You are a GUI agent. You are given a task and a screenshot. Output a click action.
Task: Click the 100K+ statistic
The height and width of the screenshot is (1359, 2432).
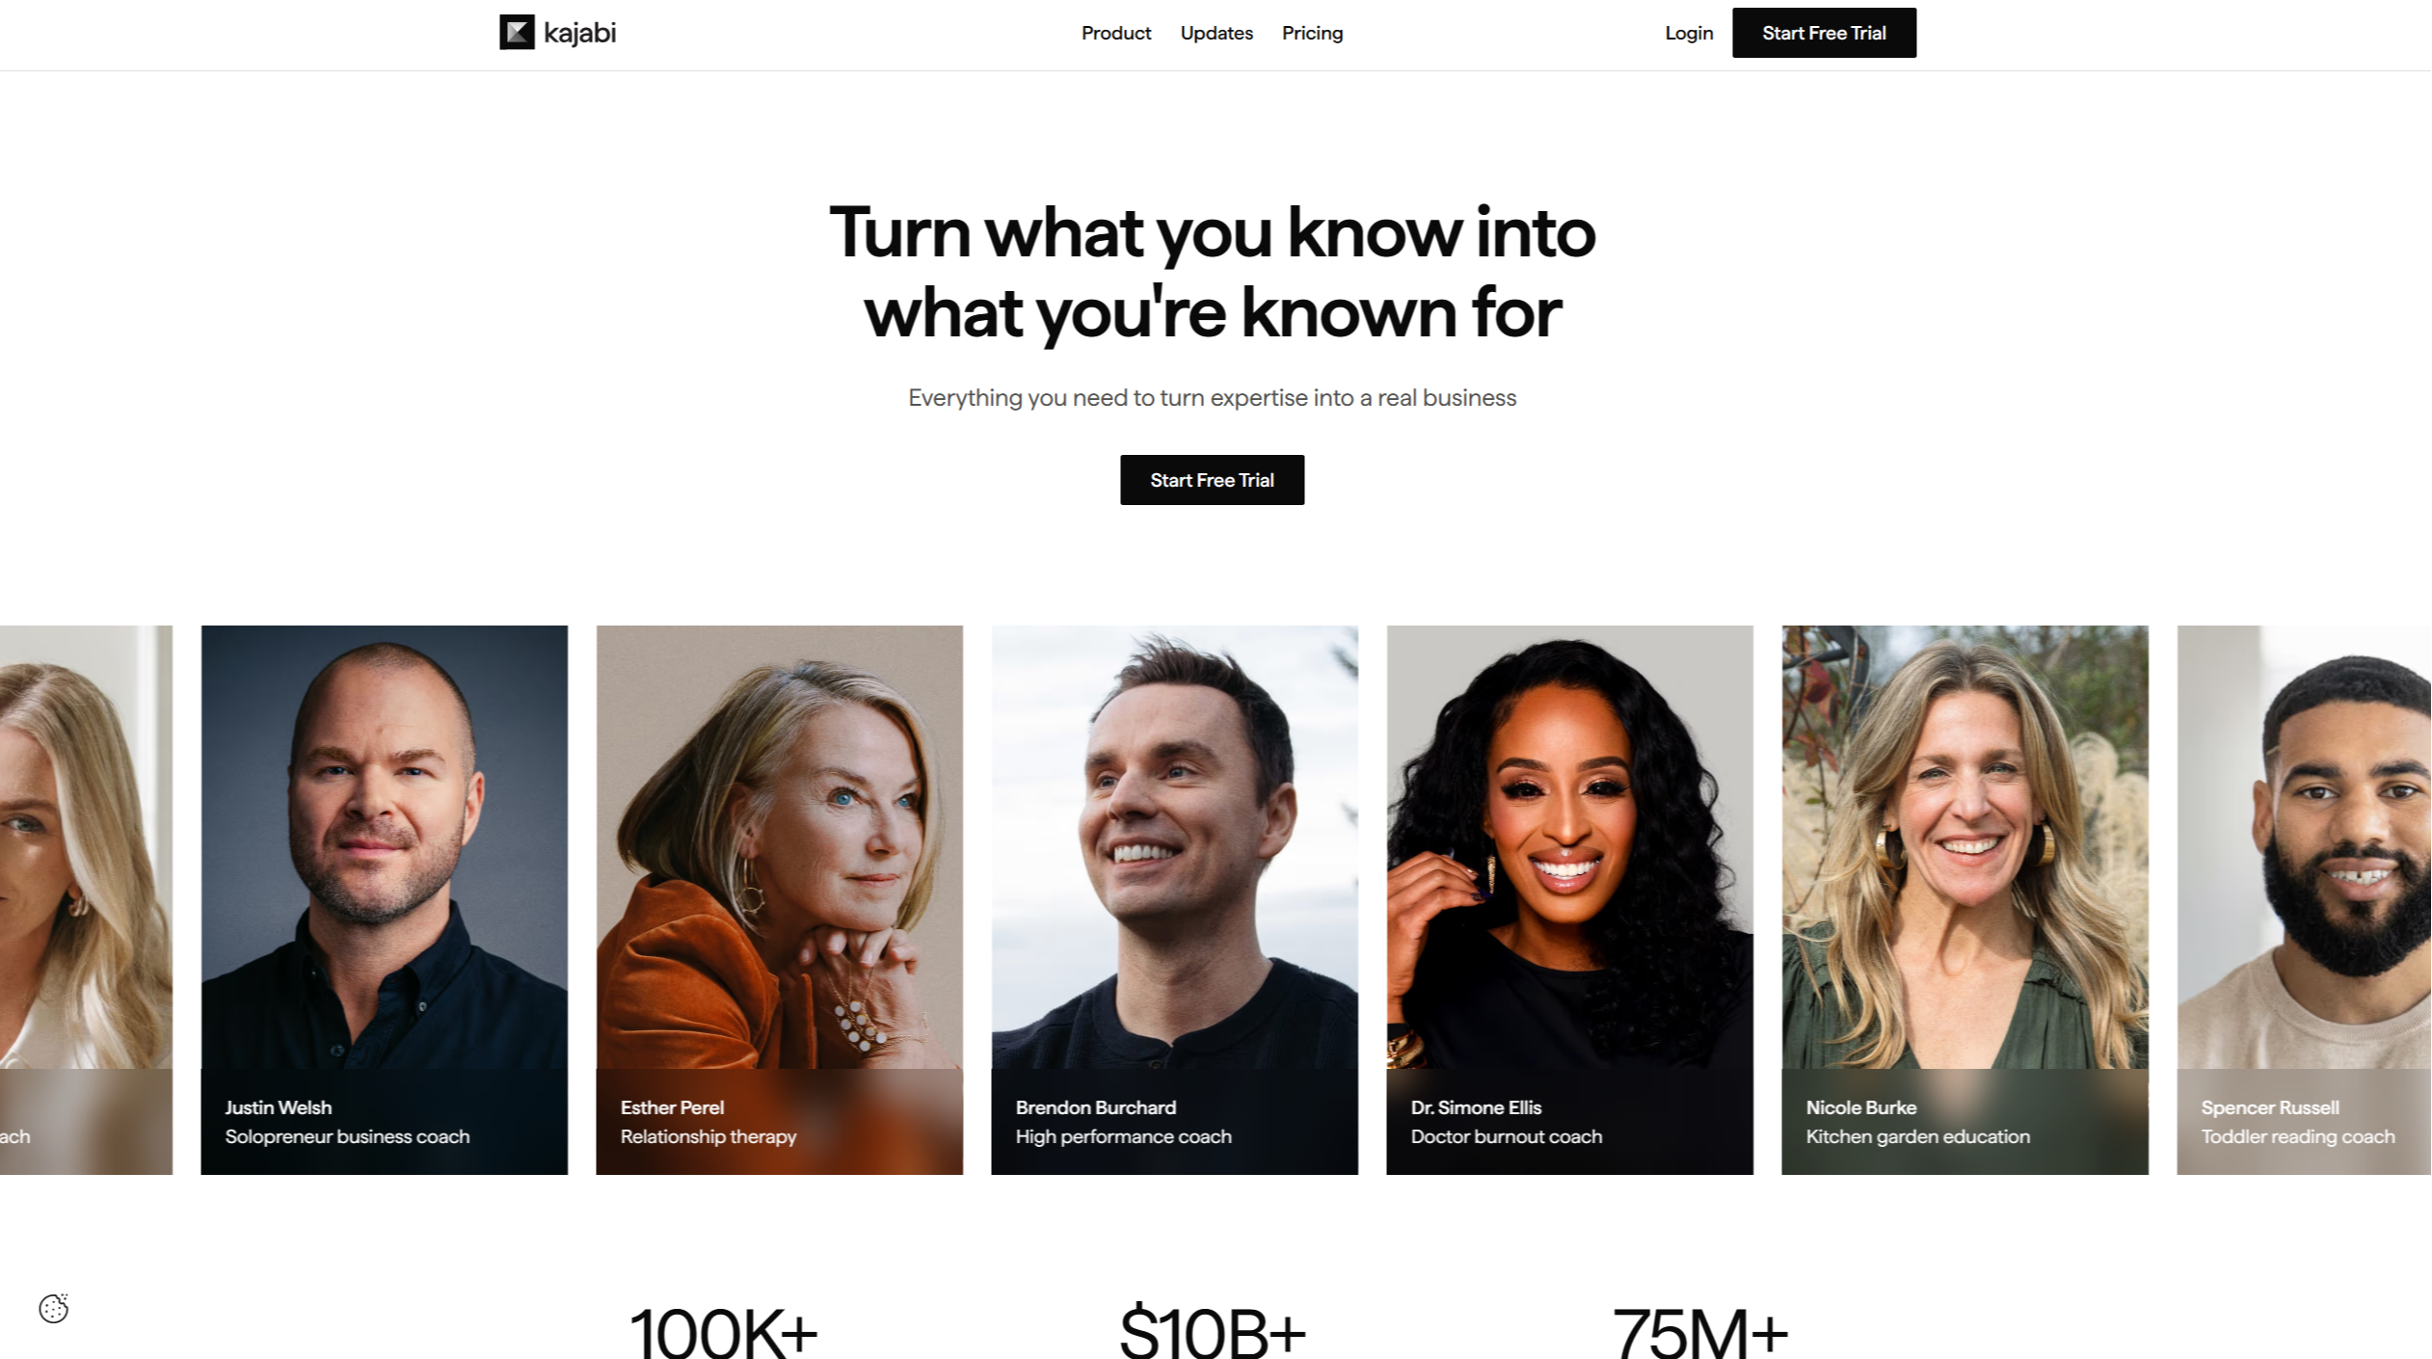click(723, 1332)
